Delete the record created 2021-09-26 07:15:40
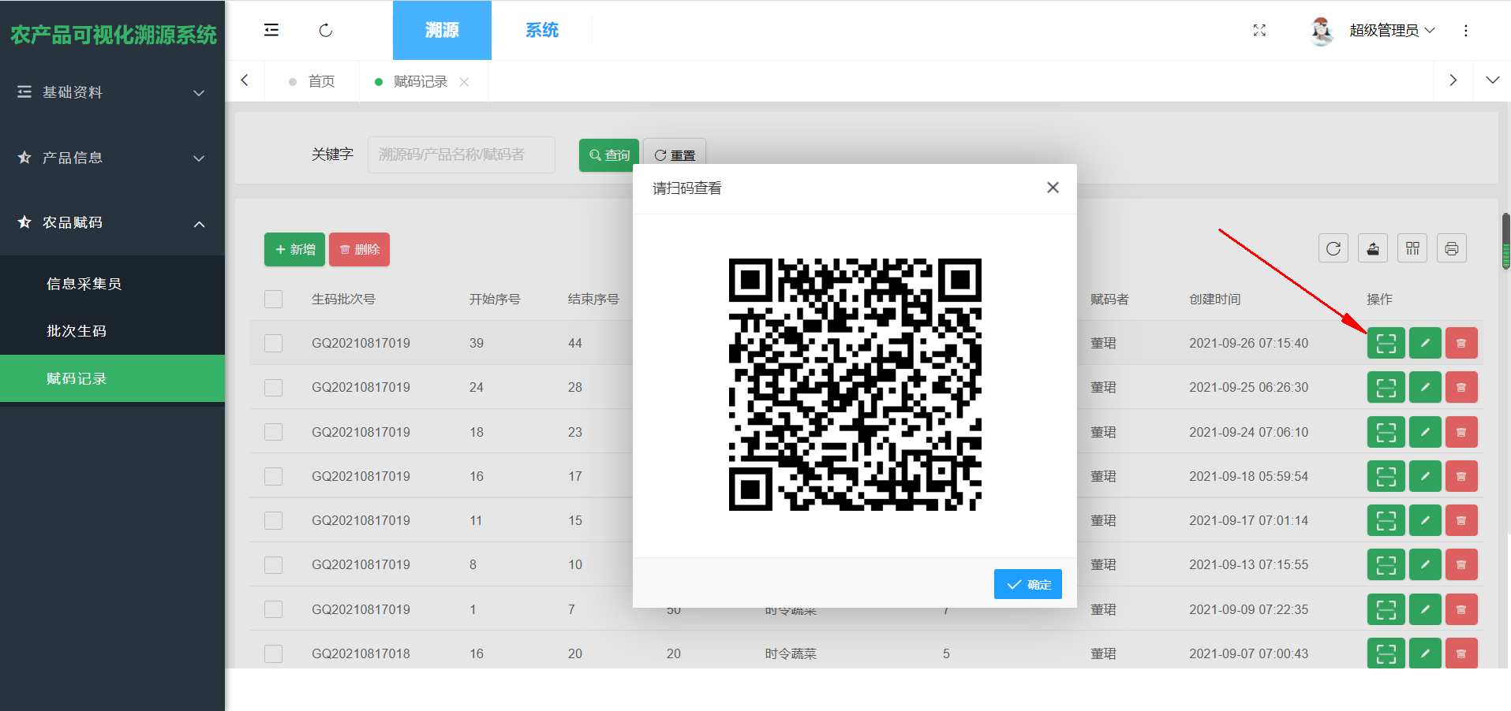Screen dimensions: 1511x711 click(x=1461, y=343)
